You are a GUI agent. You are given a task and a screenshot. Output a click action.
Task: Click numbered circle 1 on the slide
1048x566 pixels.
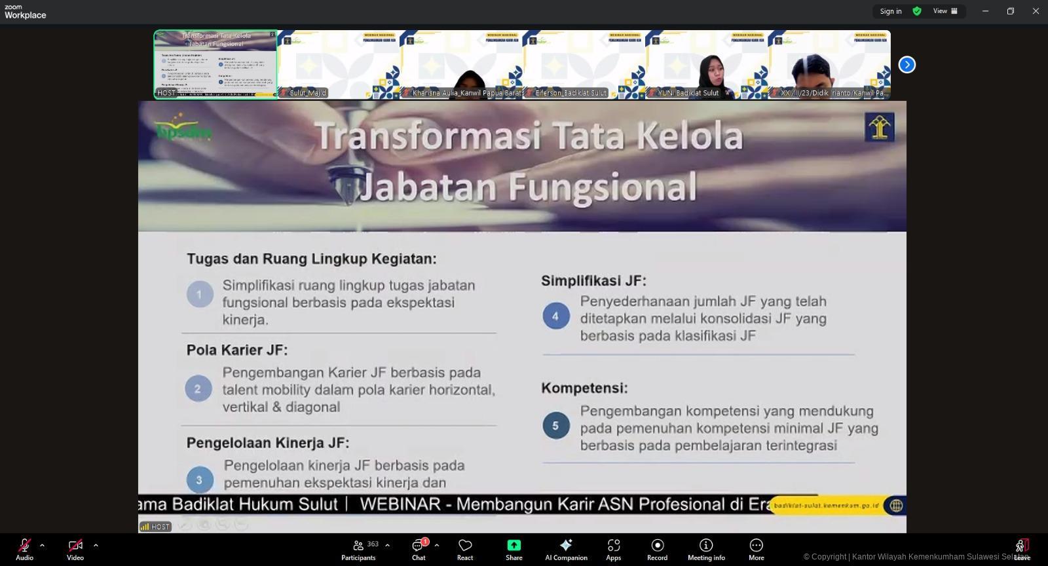point(199,294)
